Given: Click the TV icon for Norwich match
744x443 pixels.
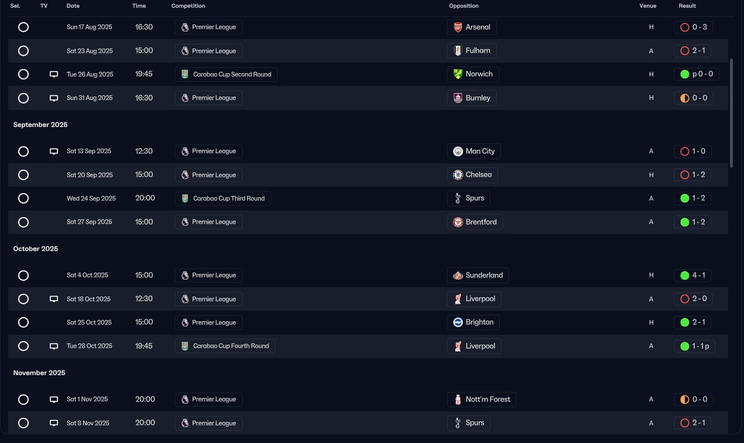Looking at the screenshot, I should [x=54, y=74].
